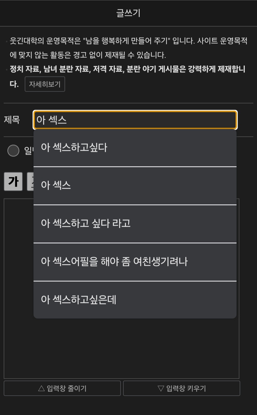Click the bold 정치 자료 warning notice

point(127,69)
